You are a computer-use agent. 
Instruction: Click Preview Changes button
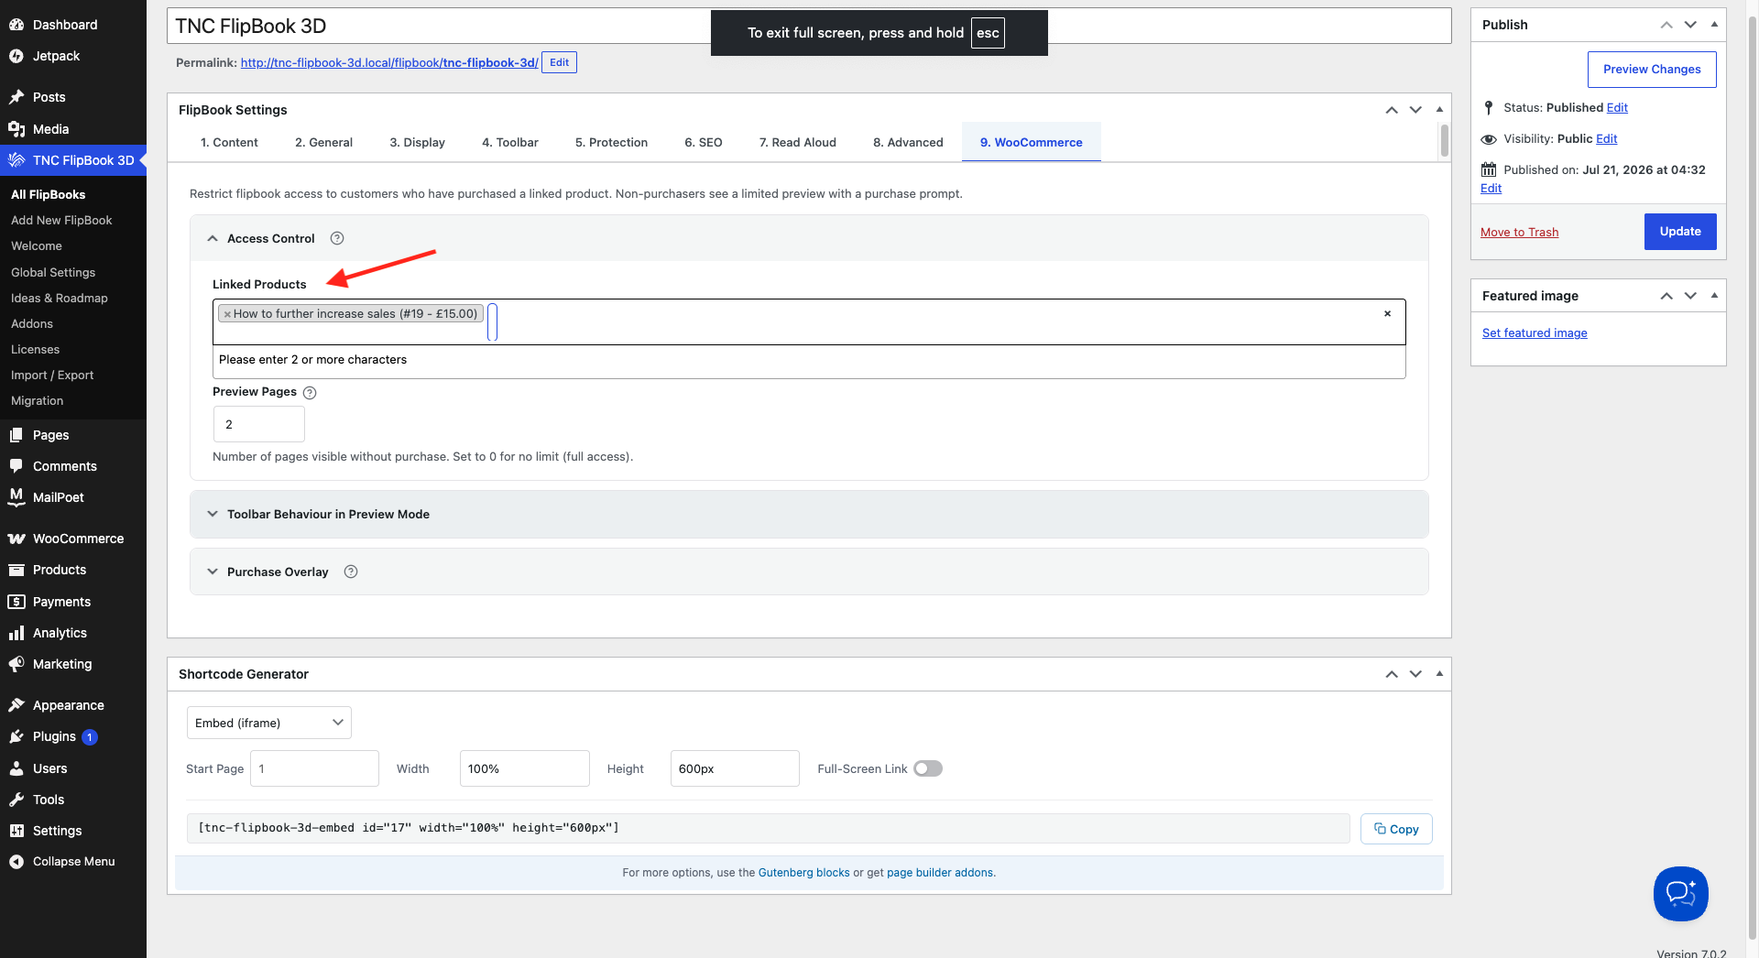click(x=1652, y=70)
